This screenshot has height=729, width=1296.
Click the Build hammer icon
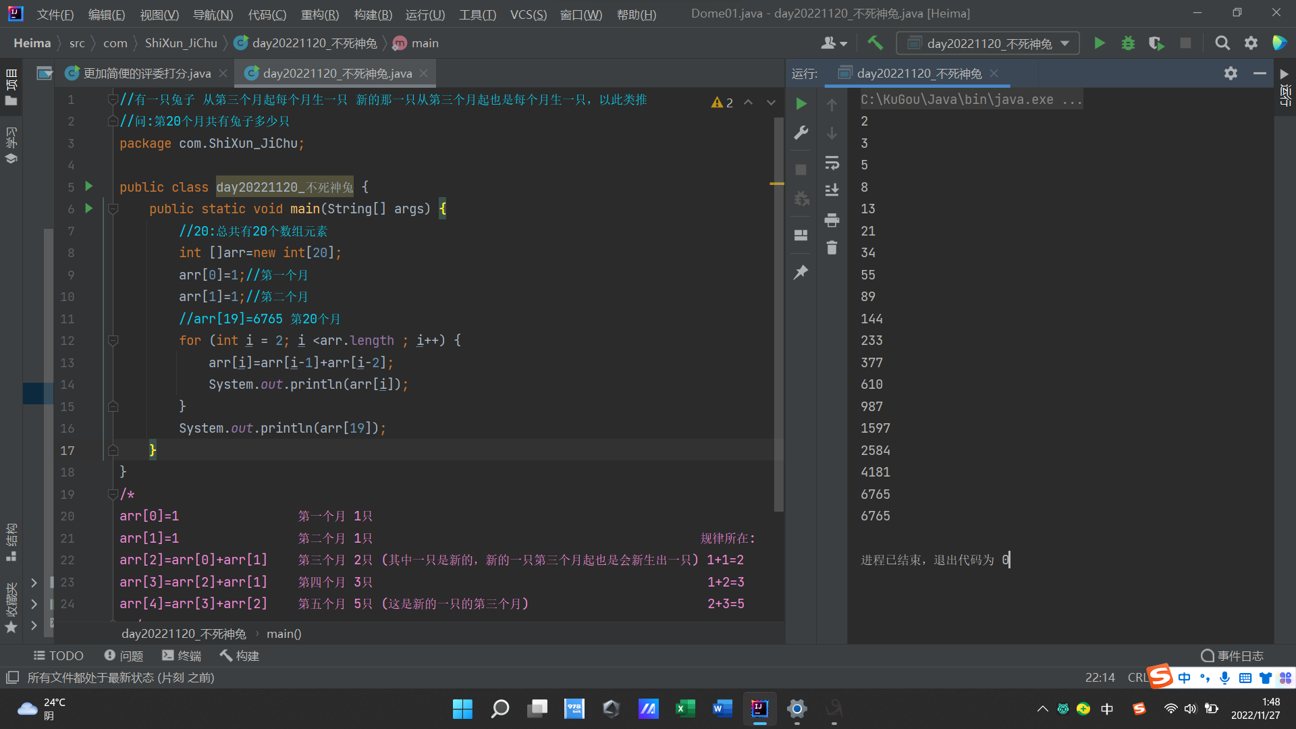tap(875, 43)
